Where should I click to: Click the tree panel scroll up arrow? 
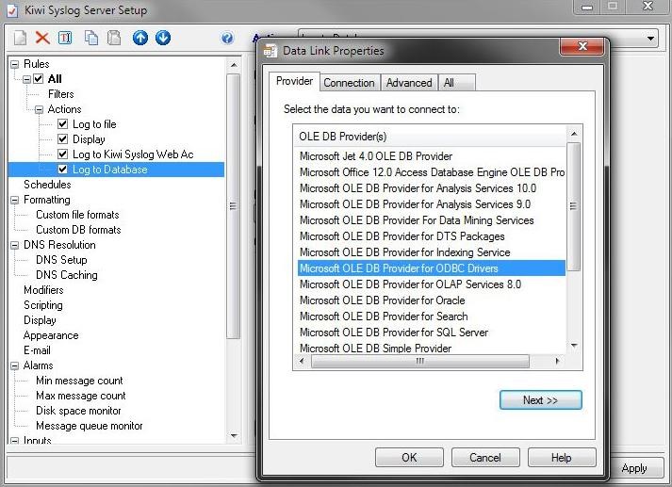234,65
